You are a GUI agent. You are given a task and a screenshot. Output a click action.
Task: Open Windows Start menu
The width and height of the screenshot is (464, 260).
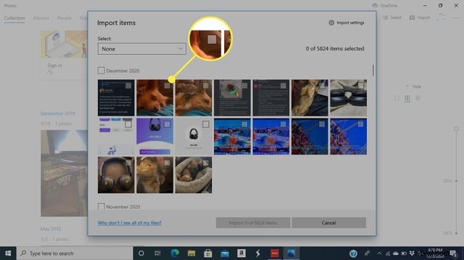[x=8, y=253]
